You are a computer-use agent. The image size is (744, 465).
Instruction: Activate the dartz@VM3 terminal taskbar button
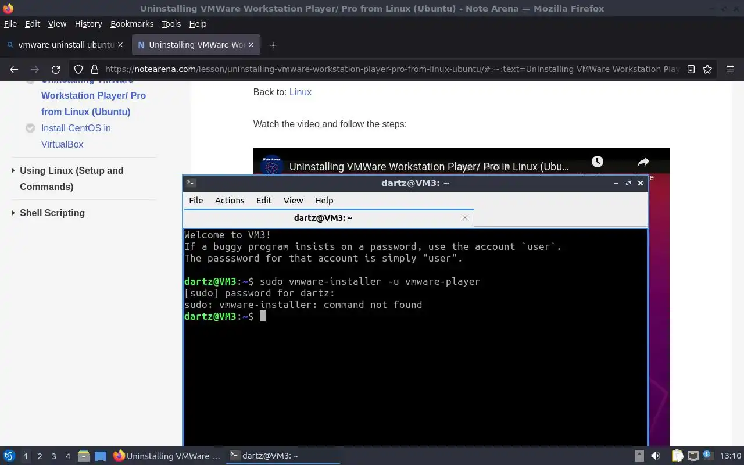[x=283, y=456]
